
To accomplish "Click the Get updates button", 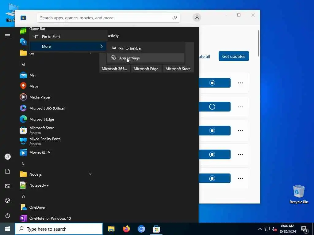I will point(234,56).
